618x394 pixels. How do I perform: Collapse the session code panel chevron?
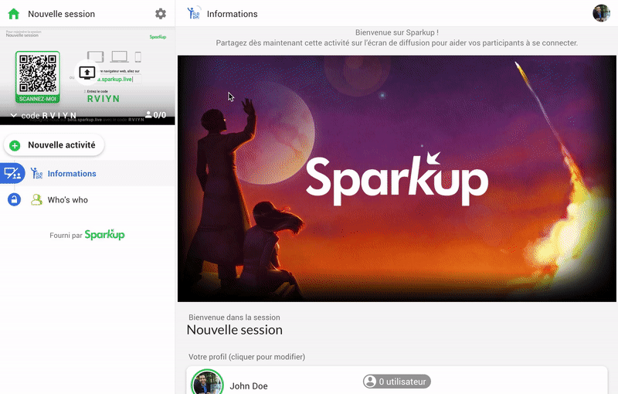(x=13, y=115)
